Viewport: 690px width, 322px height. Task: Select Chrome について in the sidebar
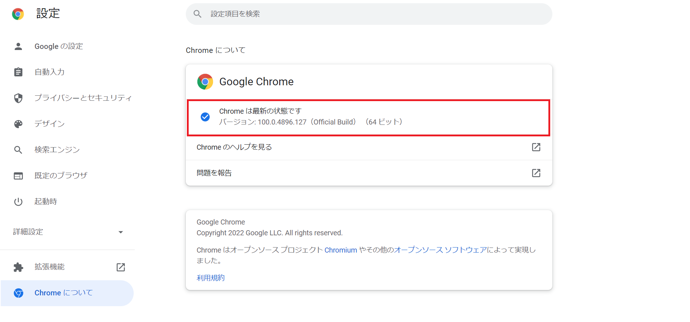click(68, 293)
